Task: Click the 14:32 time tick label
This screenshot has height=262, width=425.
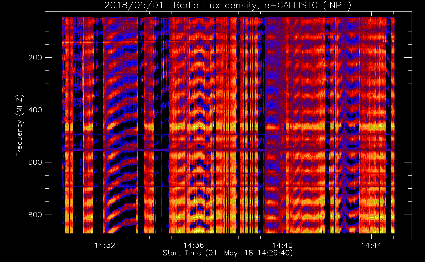Action: coord(105,245)
